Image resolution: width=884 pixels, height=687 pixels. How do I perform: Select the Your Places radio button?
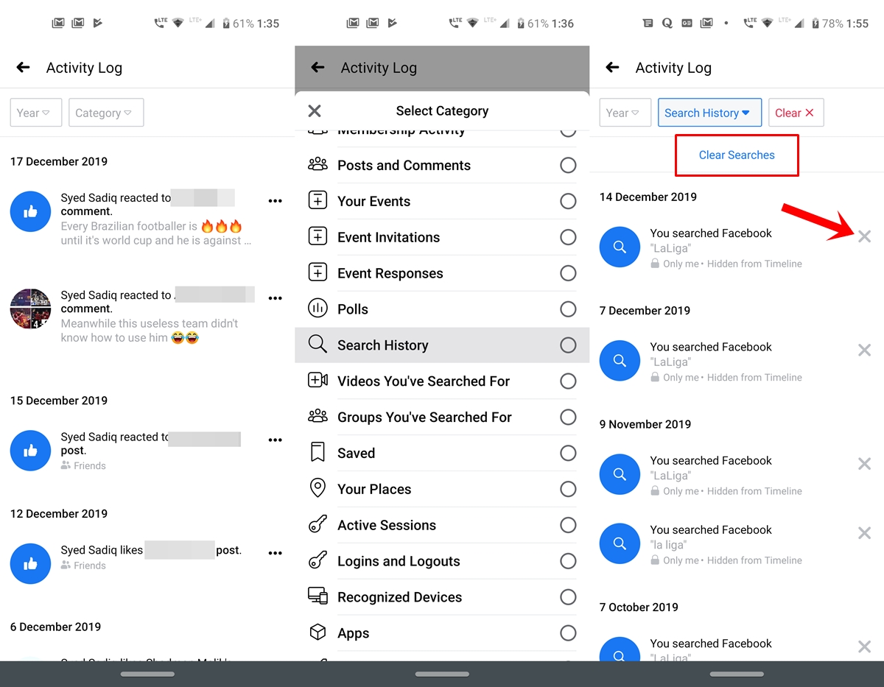(x=568, y=489)
